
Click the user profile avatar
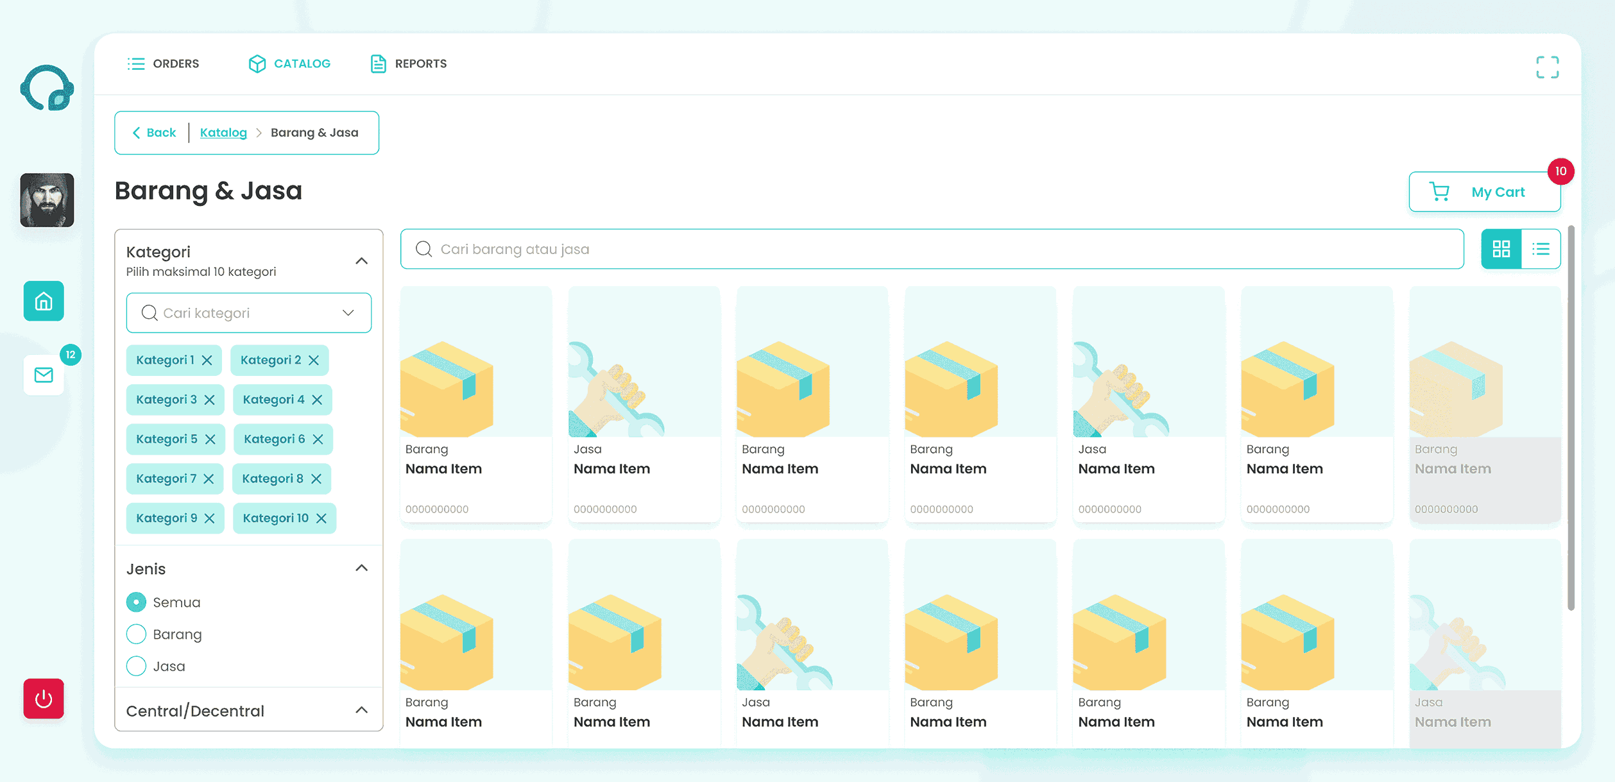coord(47,200)
